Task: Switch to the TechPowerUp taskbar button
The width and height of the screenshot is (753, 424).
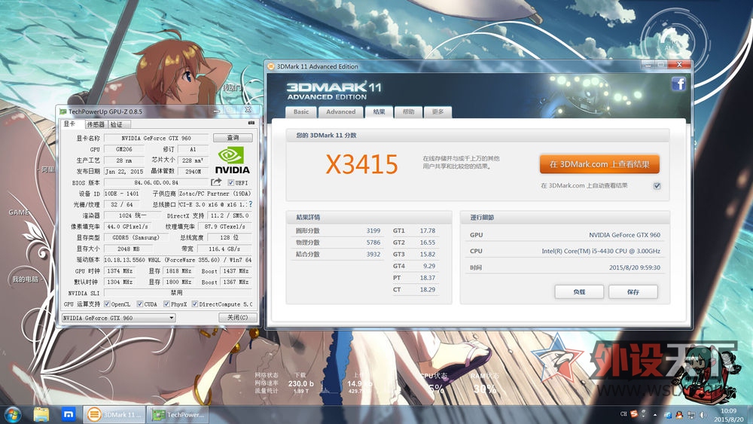Action: coord(178,414)
